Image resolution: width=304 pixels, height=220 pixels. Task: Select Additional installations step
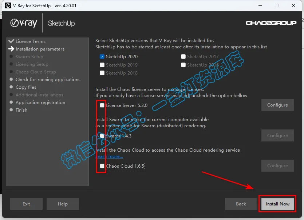39,95
